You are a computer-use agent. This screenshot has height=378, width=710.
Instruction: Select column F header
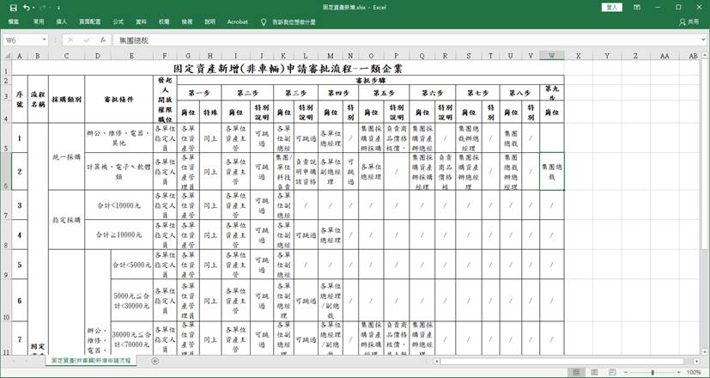click(x=165, y=56)
